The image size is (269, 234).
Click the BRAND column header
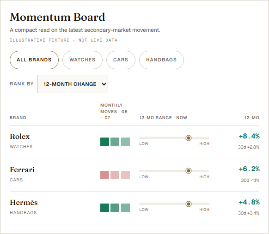pyautogui.click(x=18, y=118)
